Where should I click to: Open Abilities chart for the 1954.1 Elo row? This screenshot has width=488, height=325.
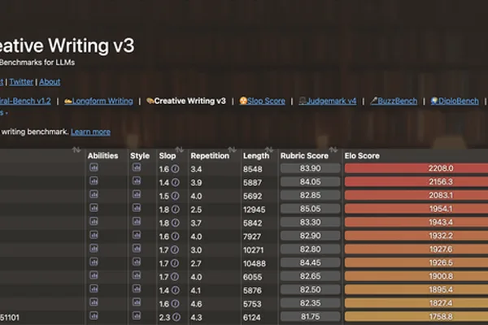tap(94, 208)
